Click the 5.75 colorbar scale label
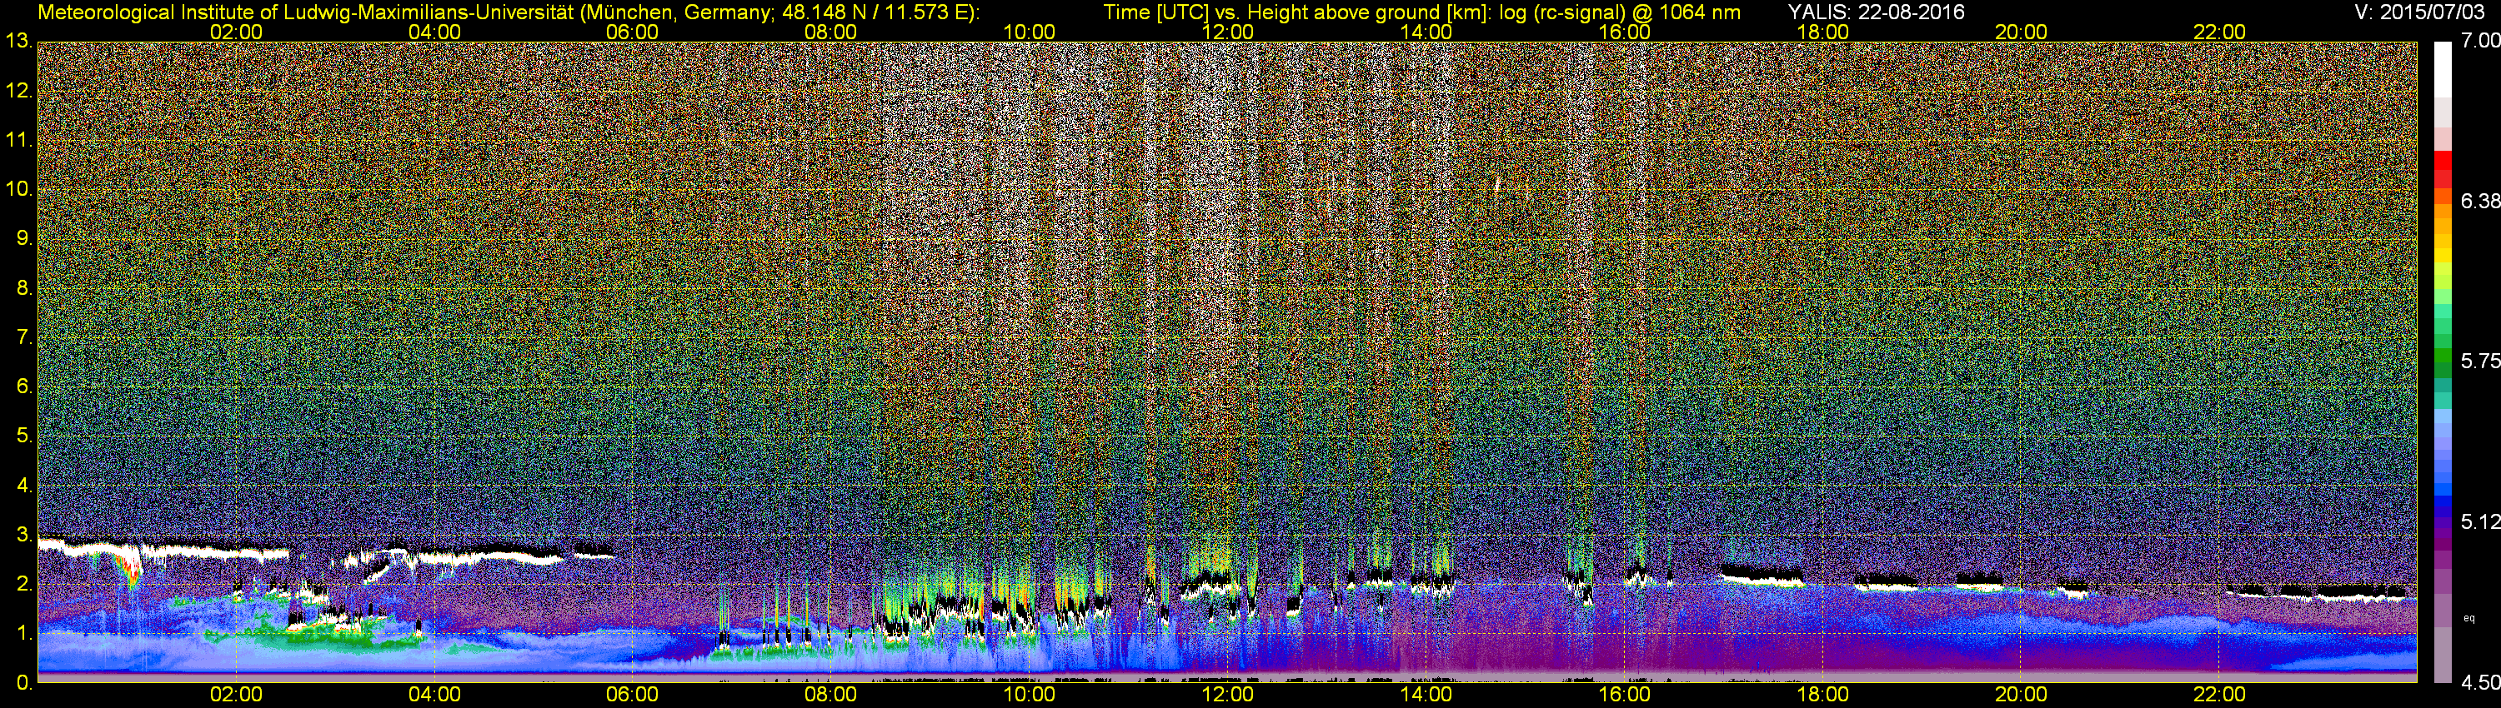 [2479, 361]
